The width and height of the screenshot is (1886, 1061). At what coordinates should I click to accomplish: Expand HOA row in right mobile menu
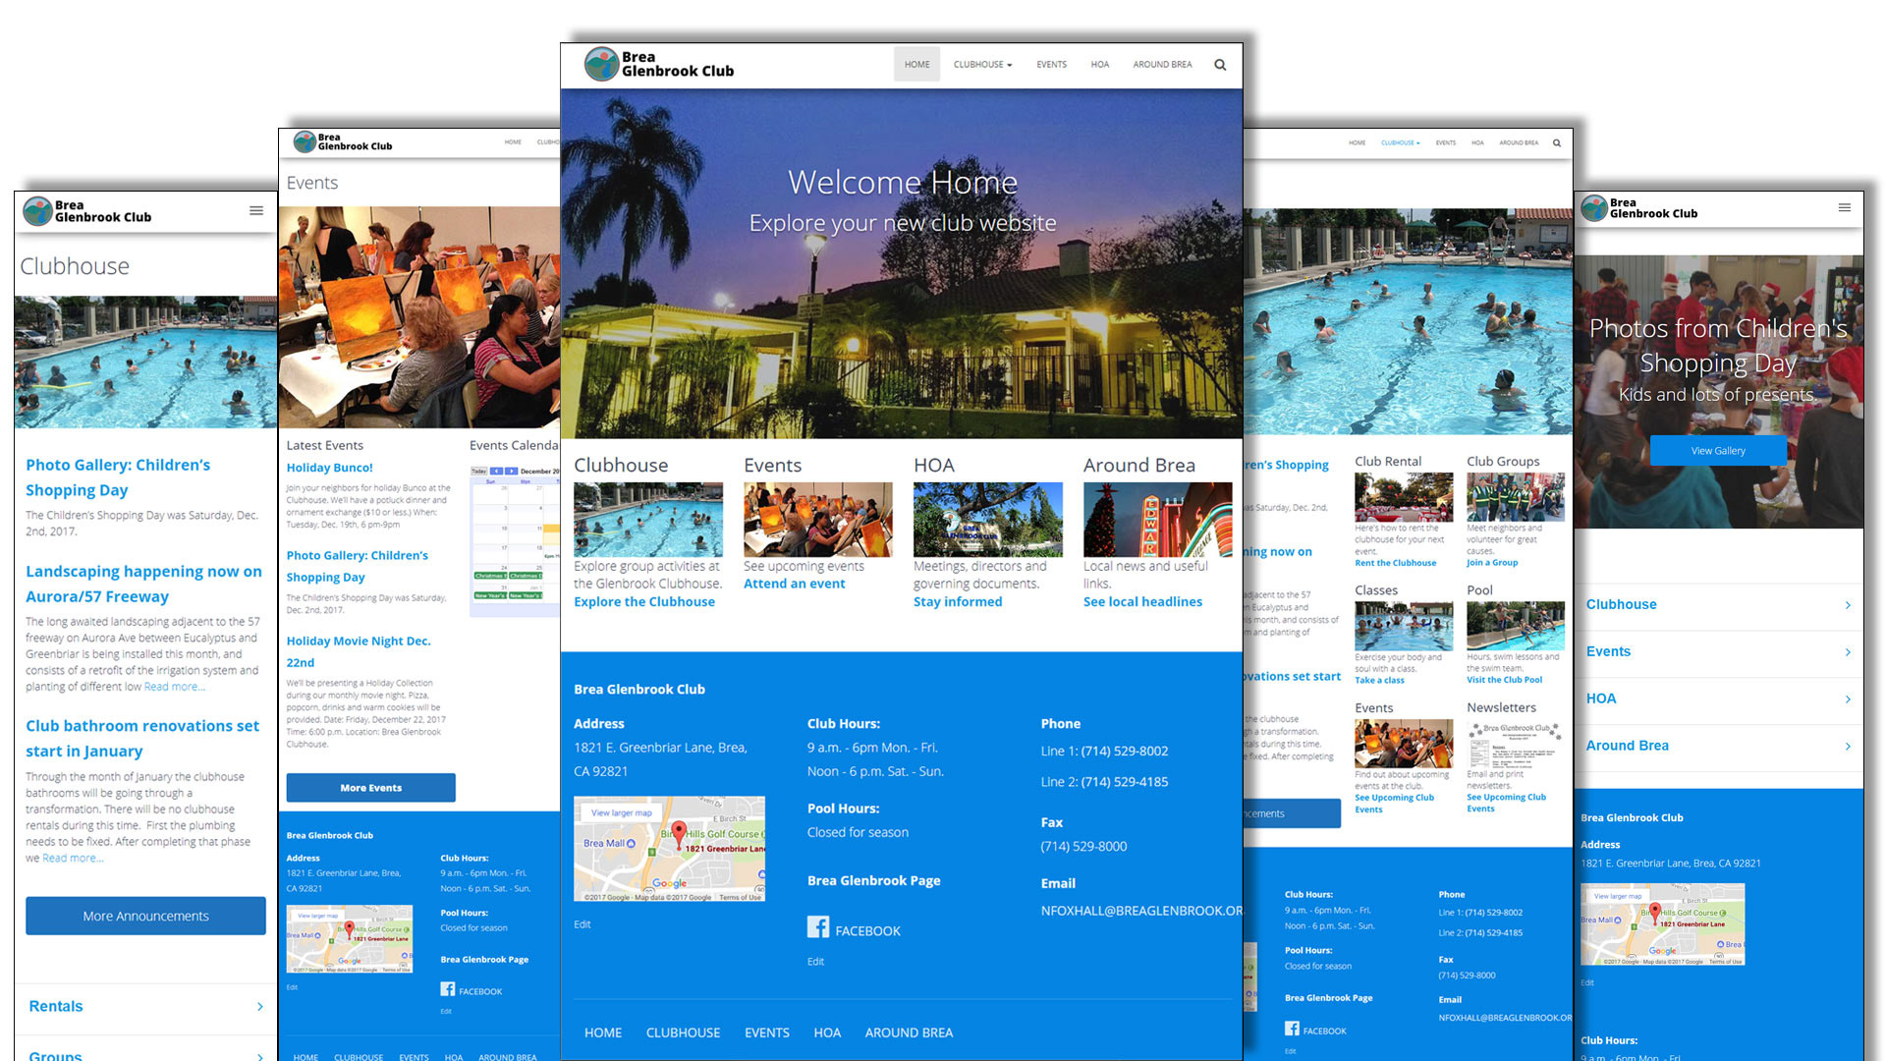[x=1847, y=699]
